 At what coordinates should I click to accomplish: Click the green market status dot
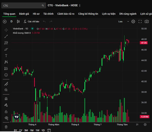pos(32,29)
